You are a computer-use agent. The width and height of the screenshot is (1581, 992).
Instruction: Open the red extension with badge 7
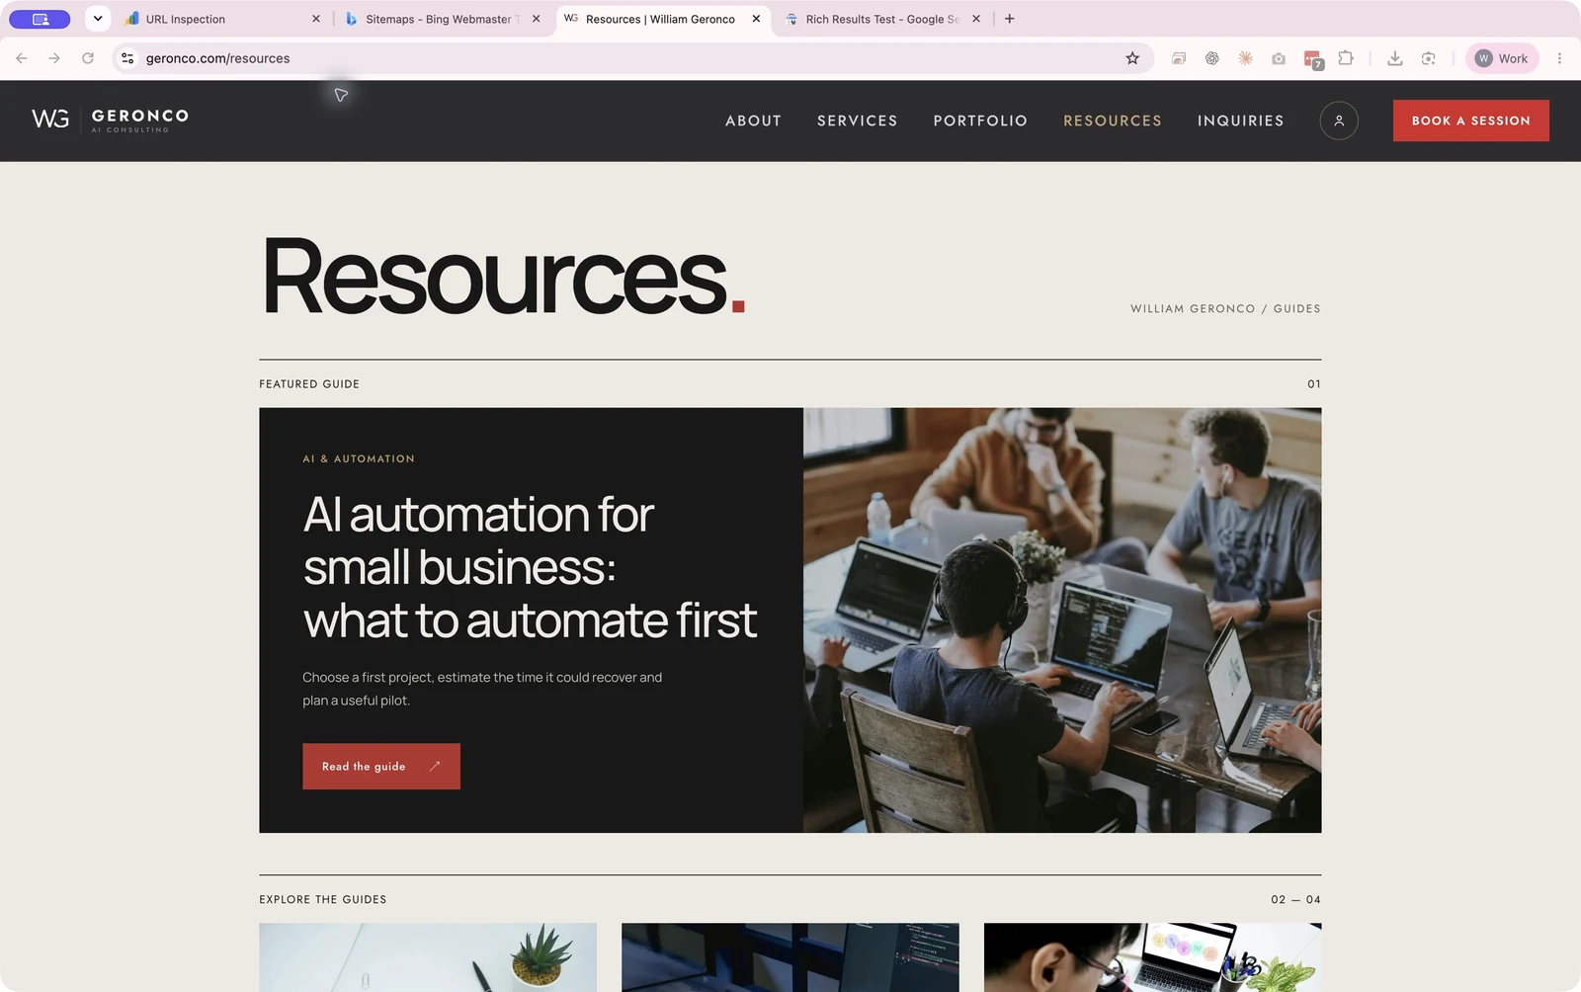coord(1312,59)
